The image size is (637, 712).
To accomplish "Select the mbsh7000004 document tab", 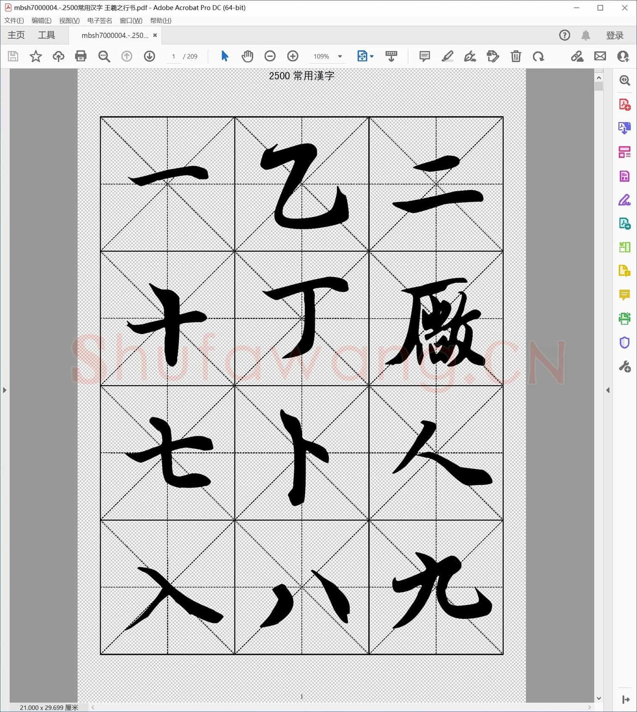I will point(115,35).
